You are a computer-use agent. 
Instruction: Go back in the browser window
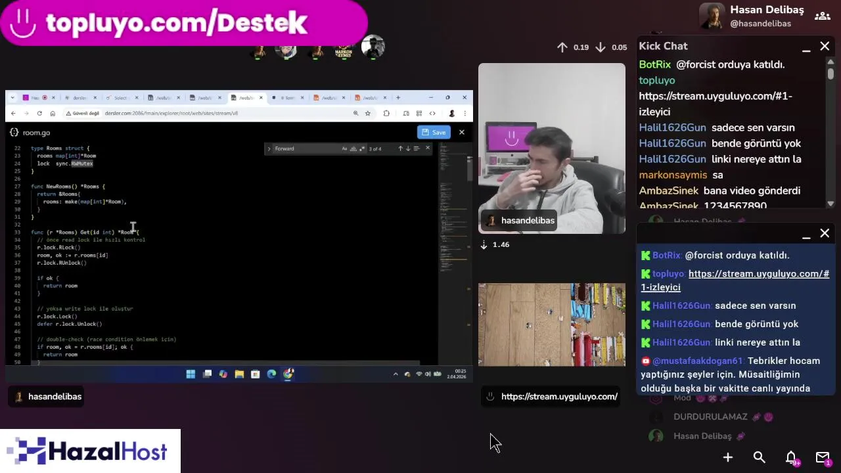pos(13,113)
